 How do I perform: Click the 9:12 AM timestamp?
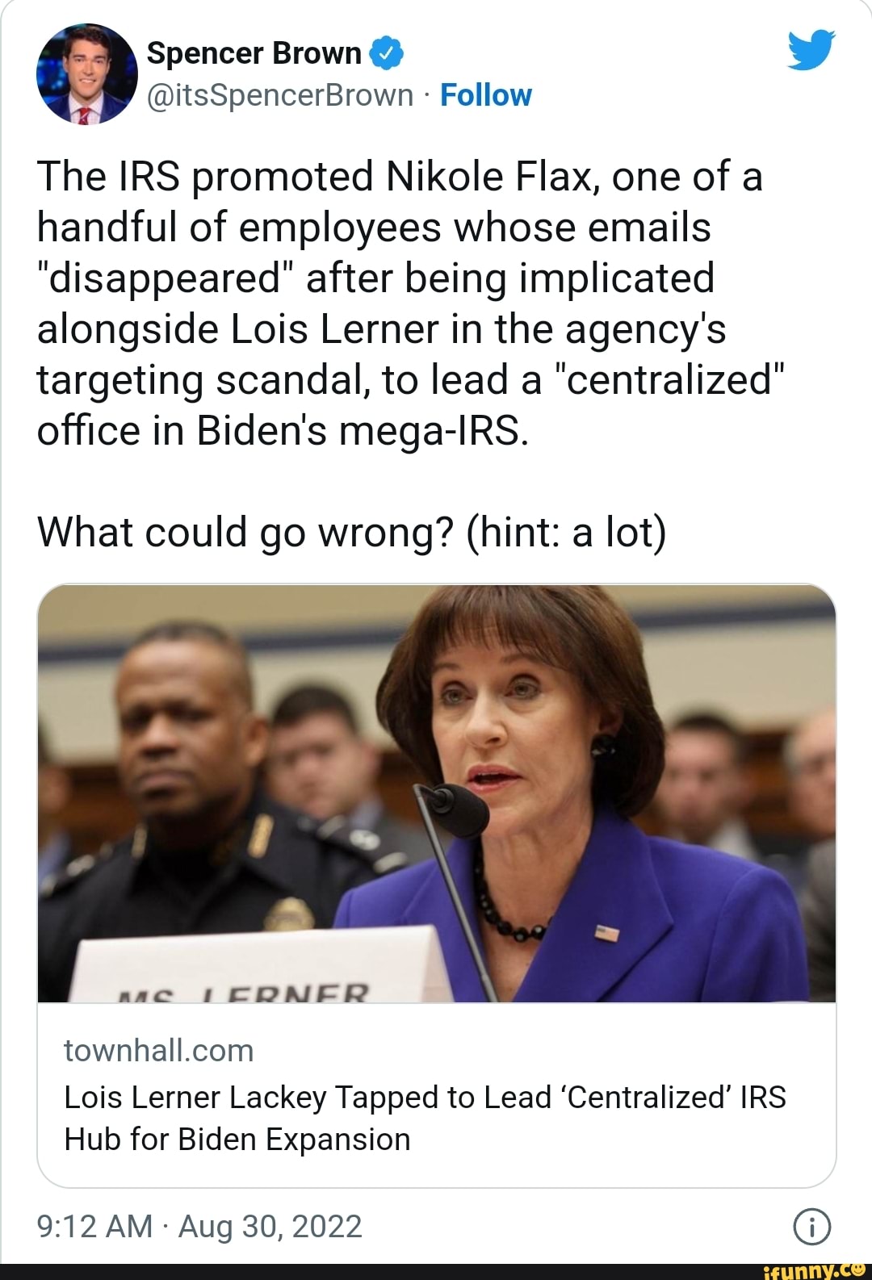(94, 1227)
